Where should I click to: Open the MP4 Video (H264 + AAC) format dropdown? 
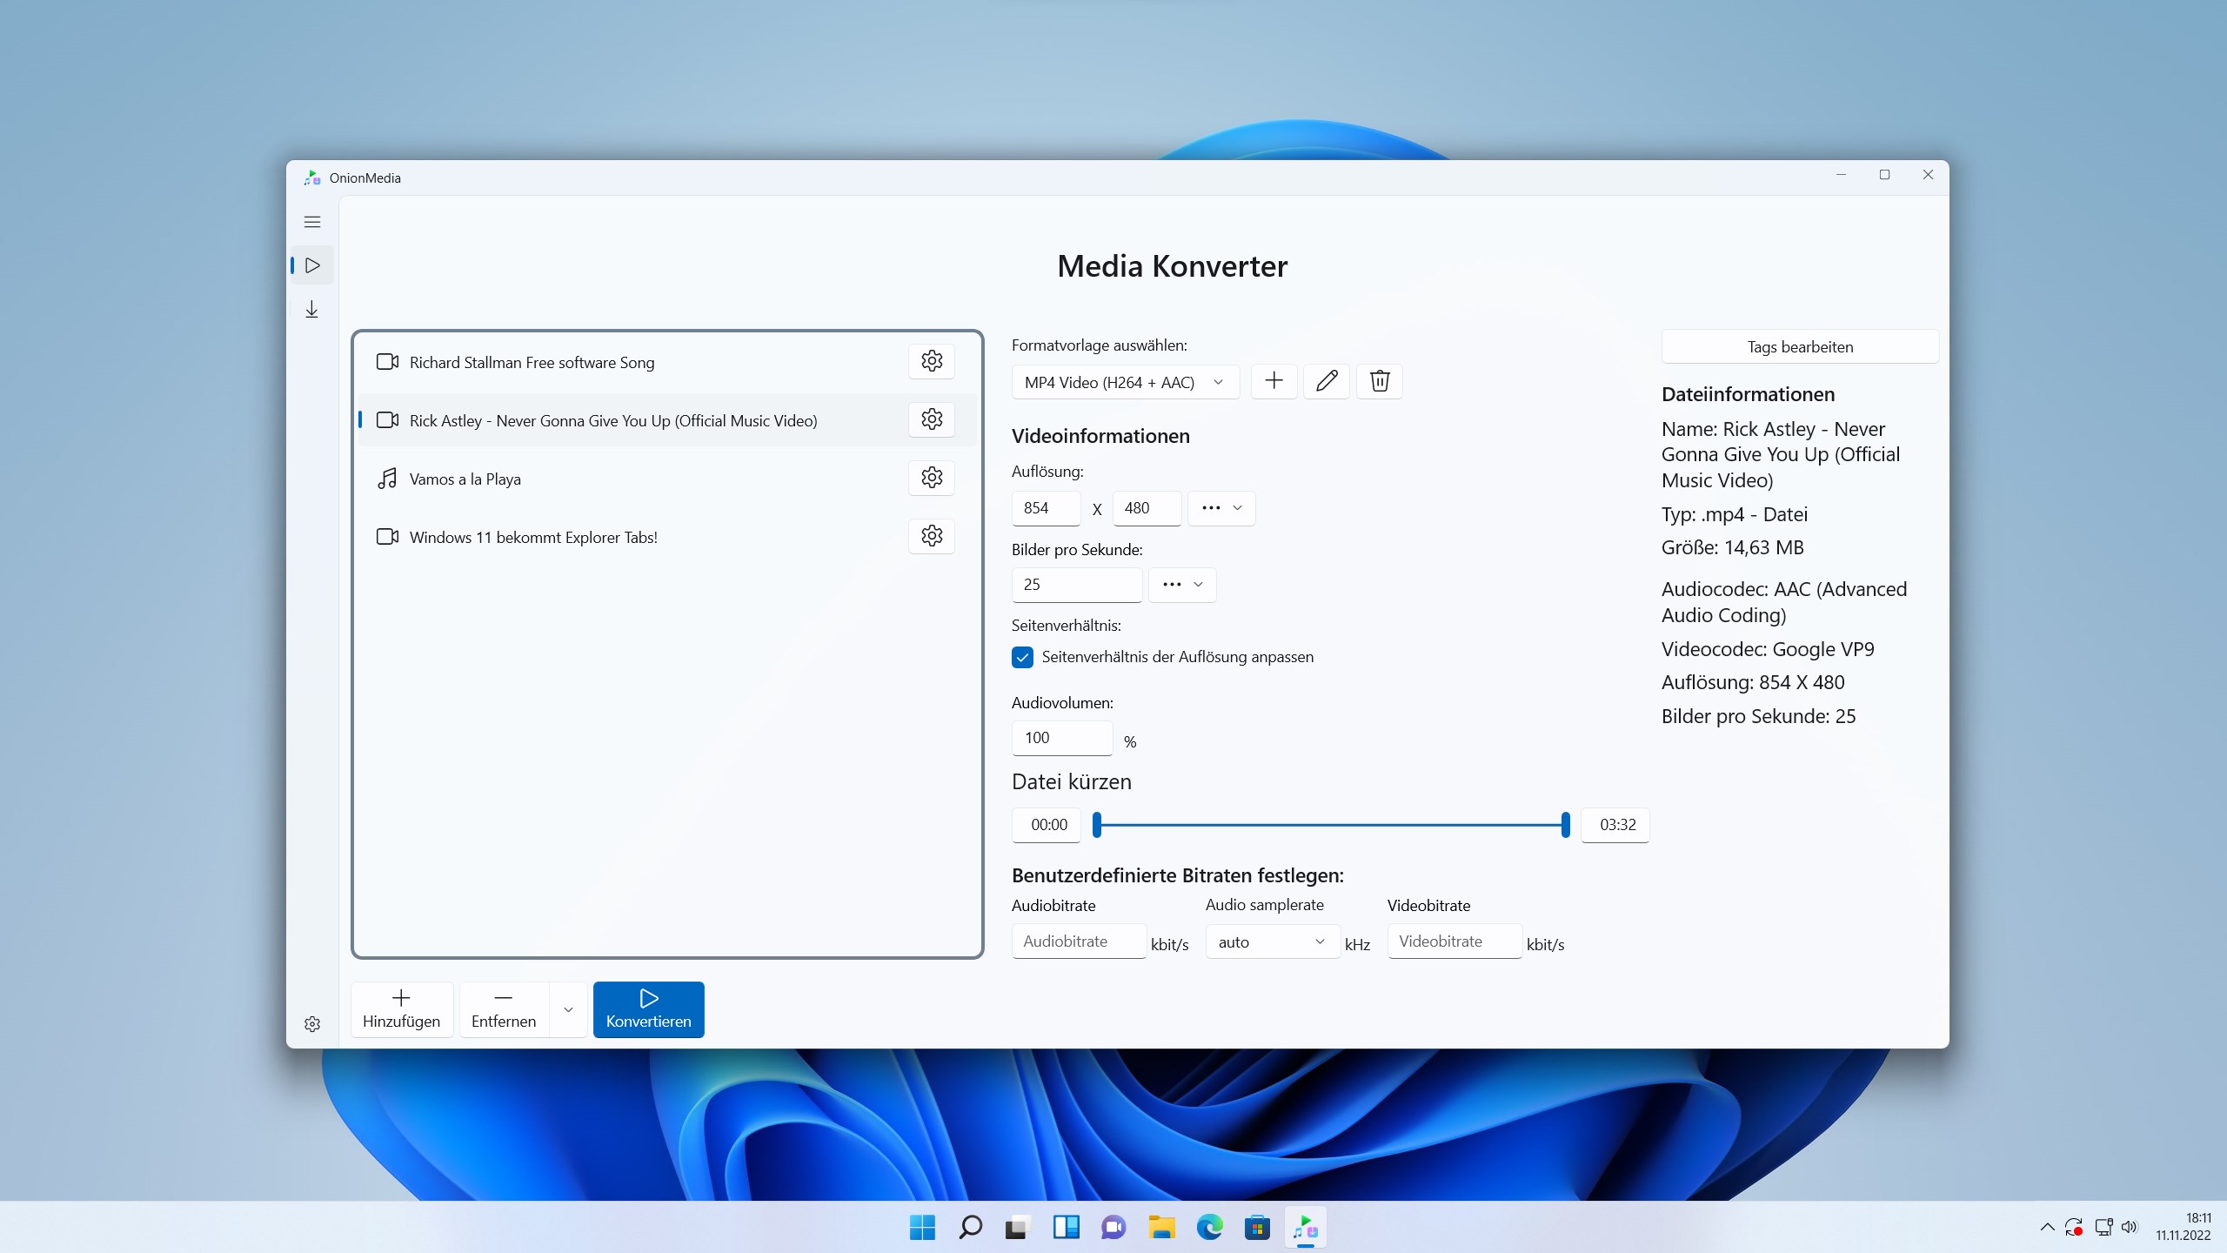(x=1126, y=382)
